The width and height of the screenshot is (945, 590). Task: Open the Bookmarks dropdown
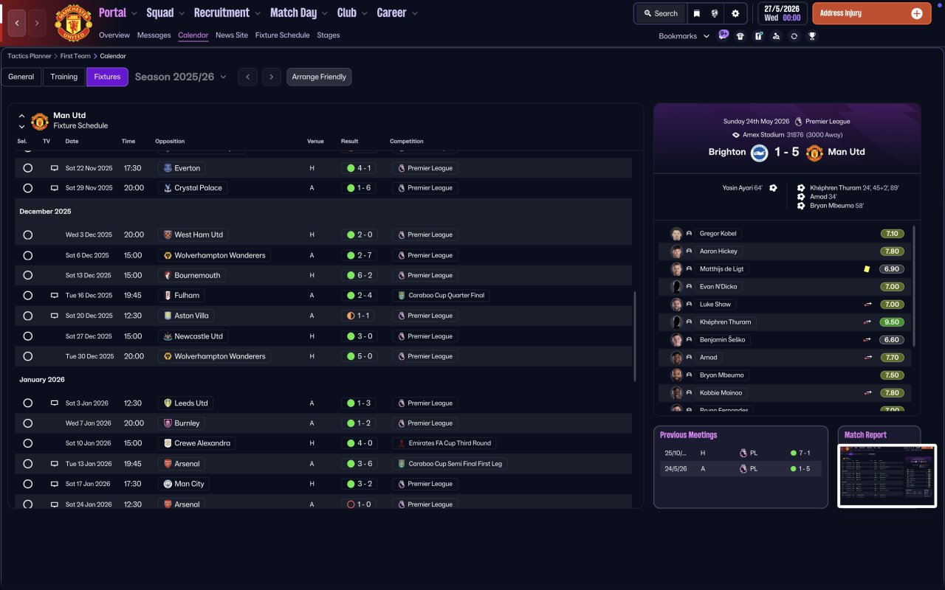coord(684,36)
